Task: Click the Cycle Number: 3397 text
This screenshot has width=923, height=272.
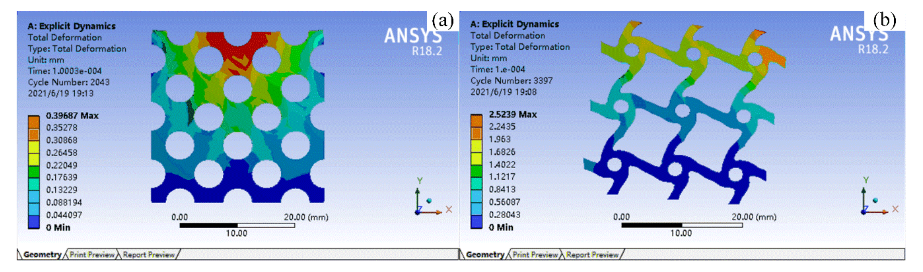Action: (511, 81)
